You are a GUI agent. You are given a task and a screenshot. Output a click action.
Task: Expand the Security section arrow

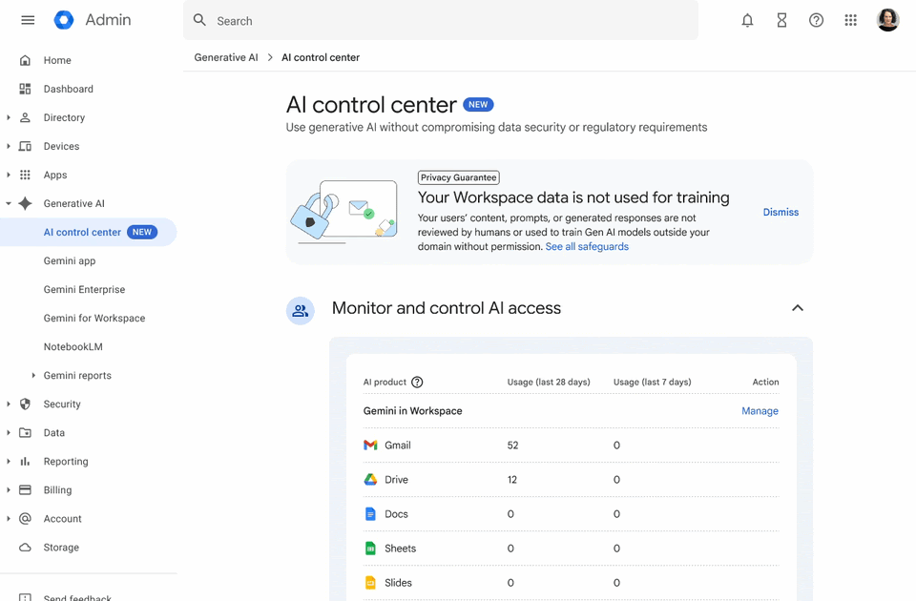coord(9,404)
